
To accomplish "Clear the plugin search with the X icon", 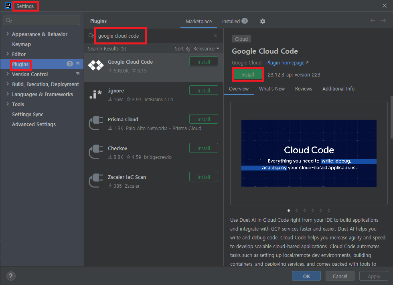I will pyautogui.click(x=215, y=36).
